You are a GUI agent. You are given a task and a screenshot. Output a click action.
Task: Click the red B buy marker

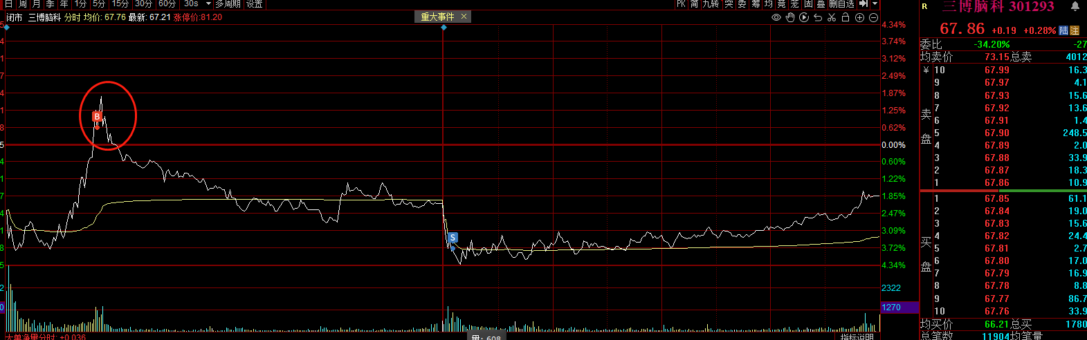click(98, 117)
